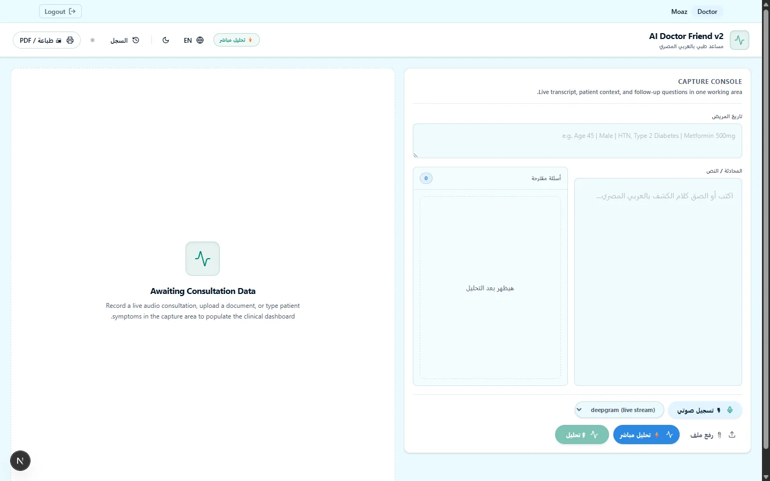This screenshot has height=481, width=770.
Task: Click the رفع ملف upload file button
Action: [713, 435]
